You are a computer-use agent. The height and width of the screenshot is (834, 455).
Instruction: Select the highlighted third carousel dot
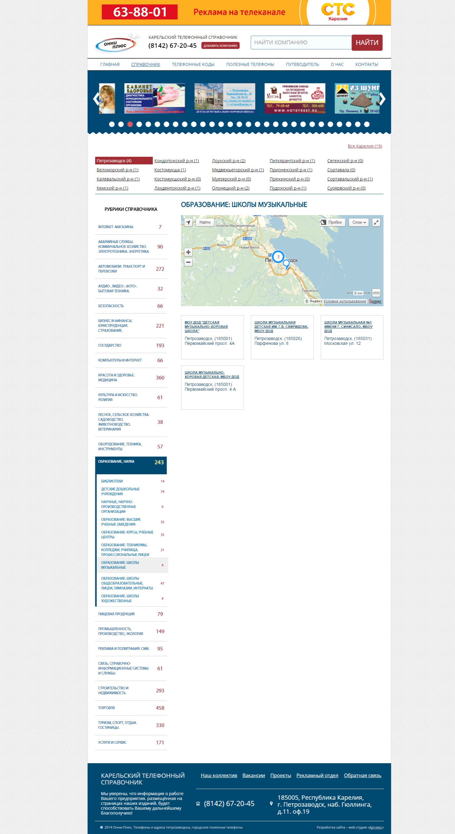(x=130, y=124)
